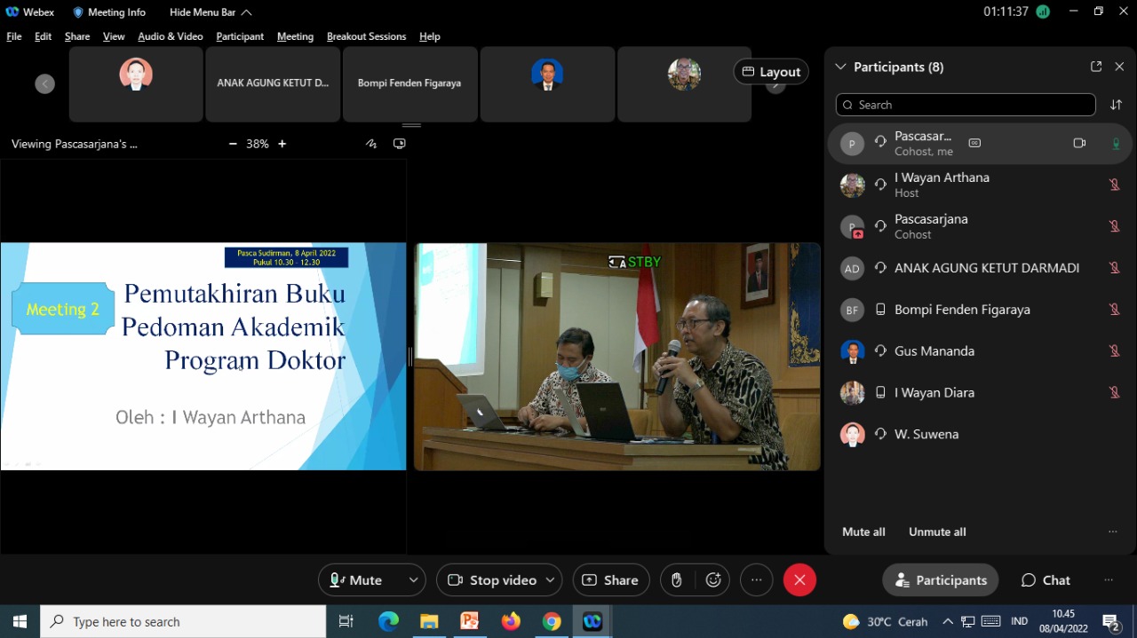Click the muted microphone icon next to I Wayan Arthana
1137x638 pixels.
click(1115, 185)
